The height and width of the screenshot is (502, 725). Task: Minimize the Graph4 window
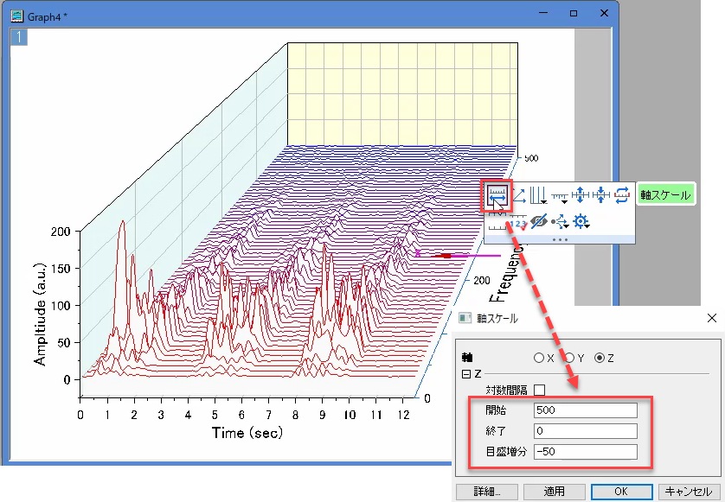click(x=543, y=14)
